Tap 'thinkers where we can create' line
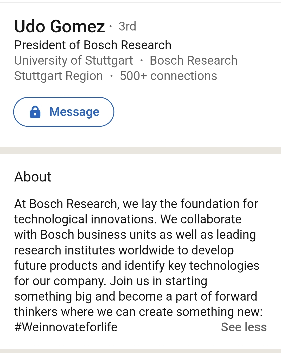 coord(138,312)
